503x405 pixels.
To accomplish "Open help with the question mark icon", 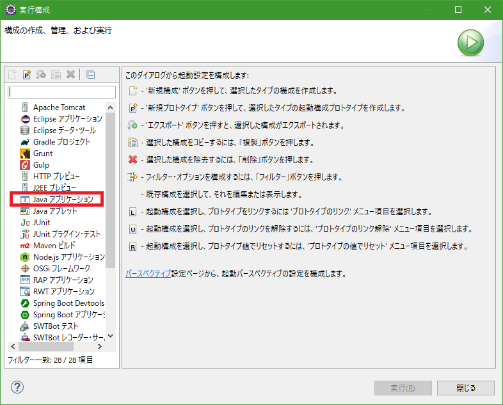I will (17, 387).
